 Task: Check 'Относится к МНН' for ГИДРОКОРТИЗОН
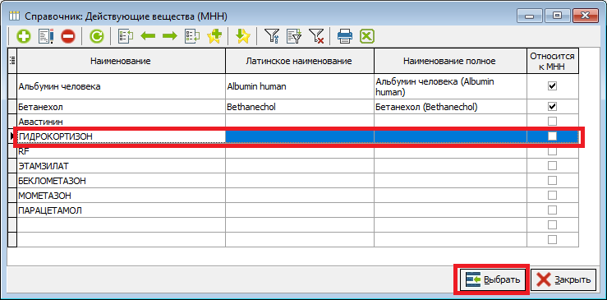[553, 136]
